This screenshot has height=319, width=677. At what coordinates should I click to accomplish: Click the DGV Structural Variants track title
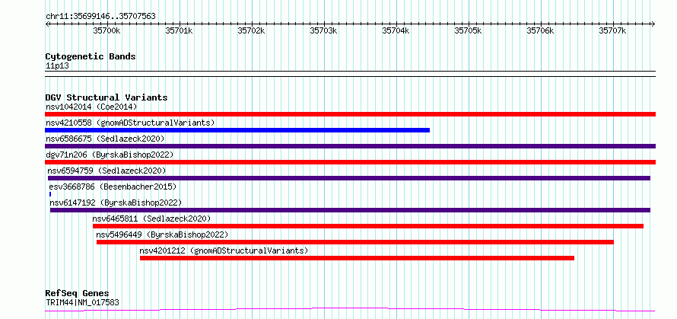[106, 97]
